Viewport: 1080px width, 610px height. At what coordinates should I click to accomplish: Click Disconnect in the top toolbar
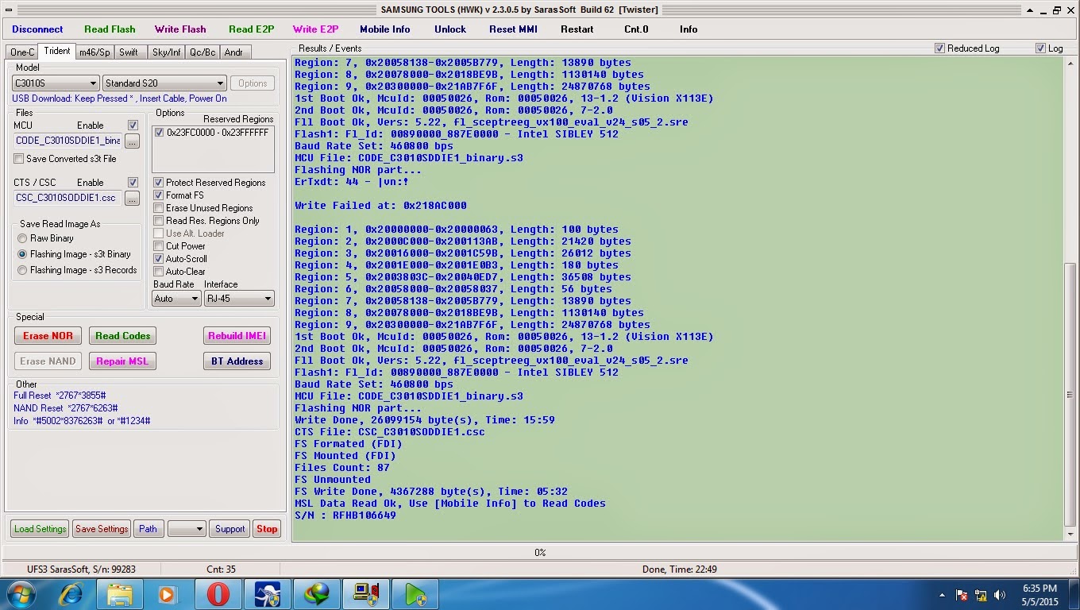[x=37, y=29]
